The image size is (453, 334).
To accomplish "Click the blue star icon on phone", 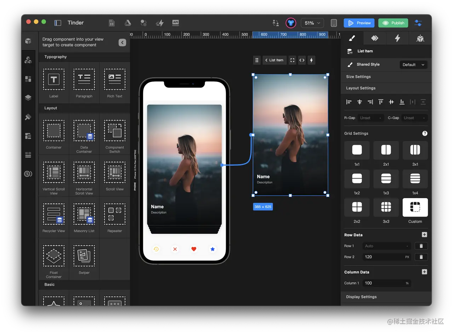I will (x=213, y=249).
